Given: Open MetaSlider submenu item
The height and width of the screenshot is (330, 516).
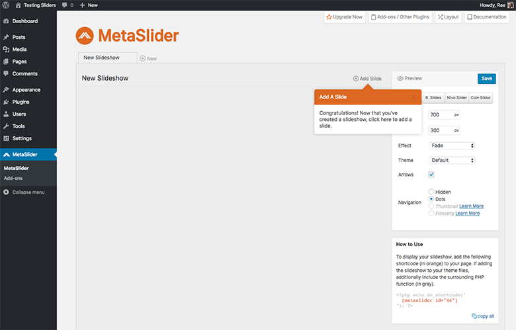Looking at the screenshot, I should click(16, 168).
